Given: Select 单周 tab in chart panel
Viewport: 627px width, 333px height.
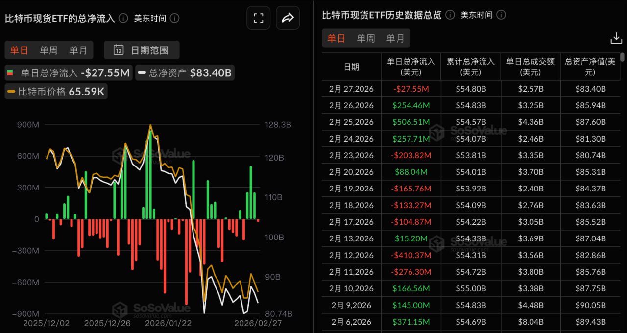Looking at the screenshot, I should (x=49, y=50).
